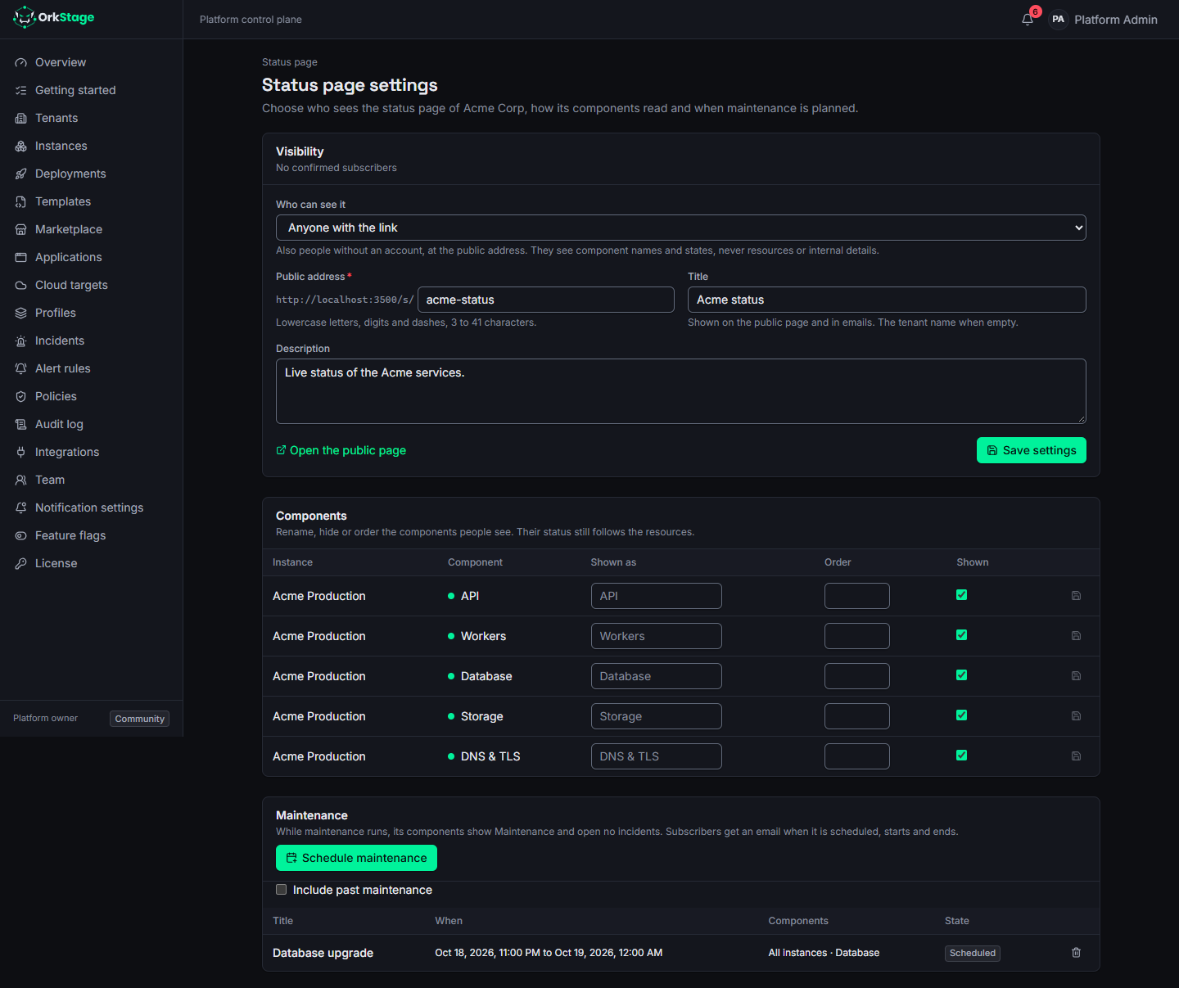Open the public page link

pos(341,450)
